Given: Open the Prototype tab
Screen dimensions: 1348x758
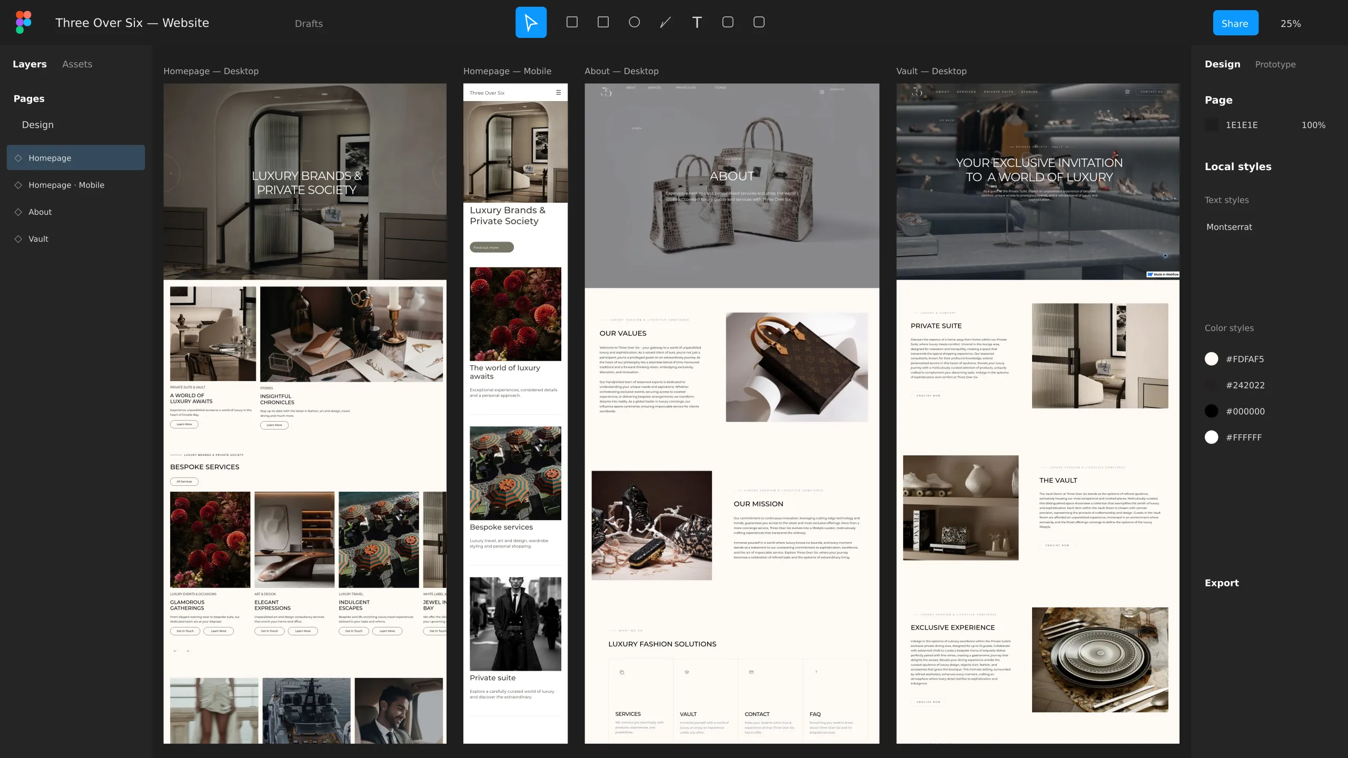Looking at the screenshot, I should 1275,64.
